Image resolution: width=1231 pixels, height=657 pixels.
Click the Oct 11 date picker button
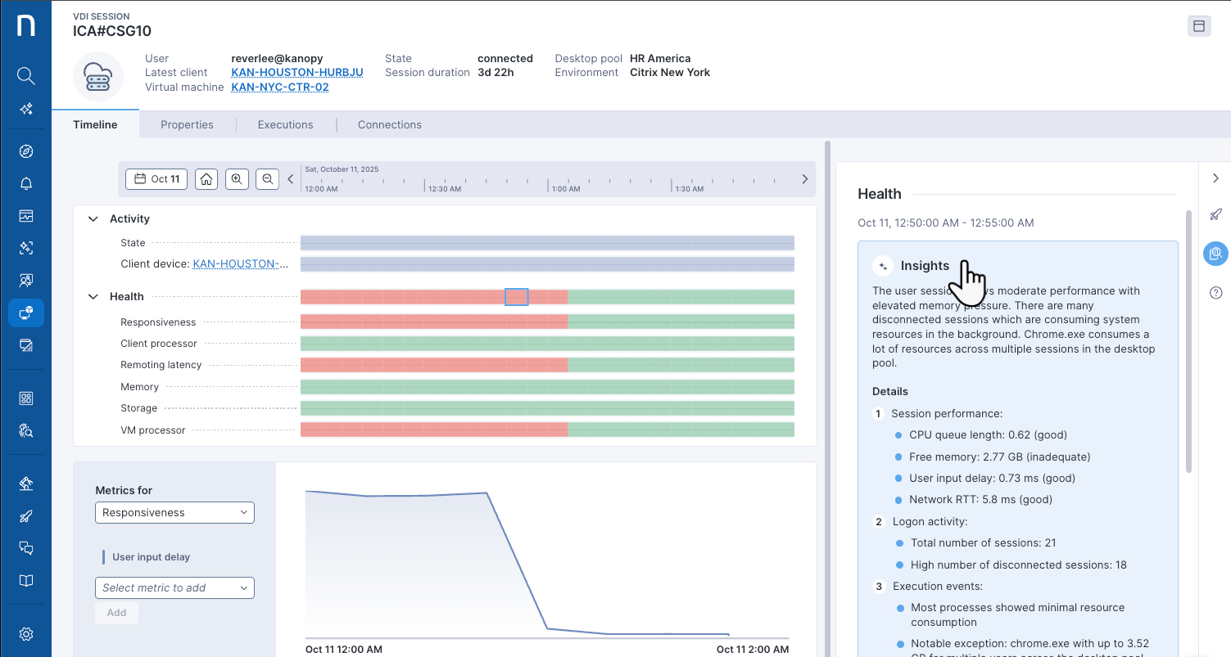point(156,179)
